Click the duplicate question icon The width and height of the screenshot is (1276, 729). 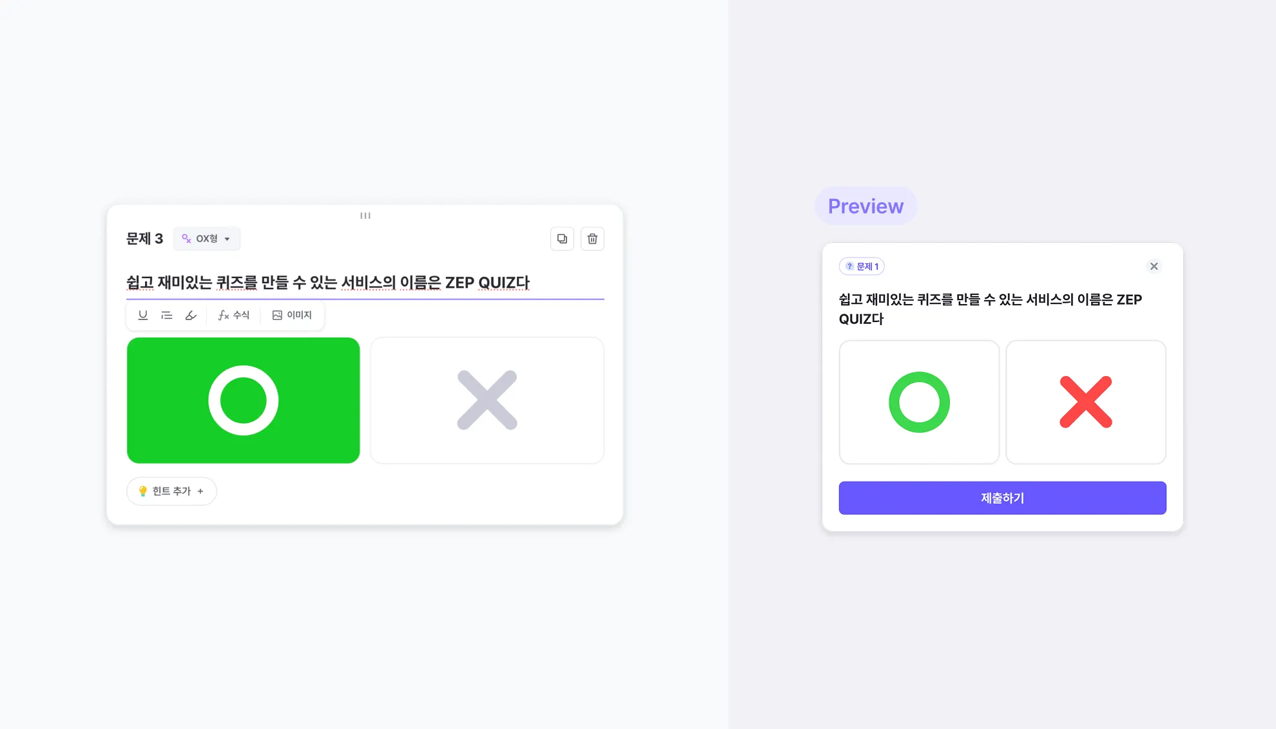click(x=562, y=239)
